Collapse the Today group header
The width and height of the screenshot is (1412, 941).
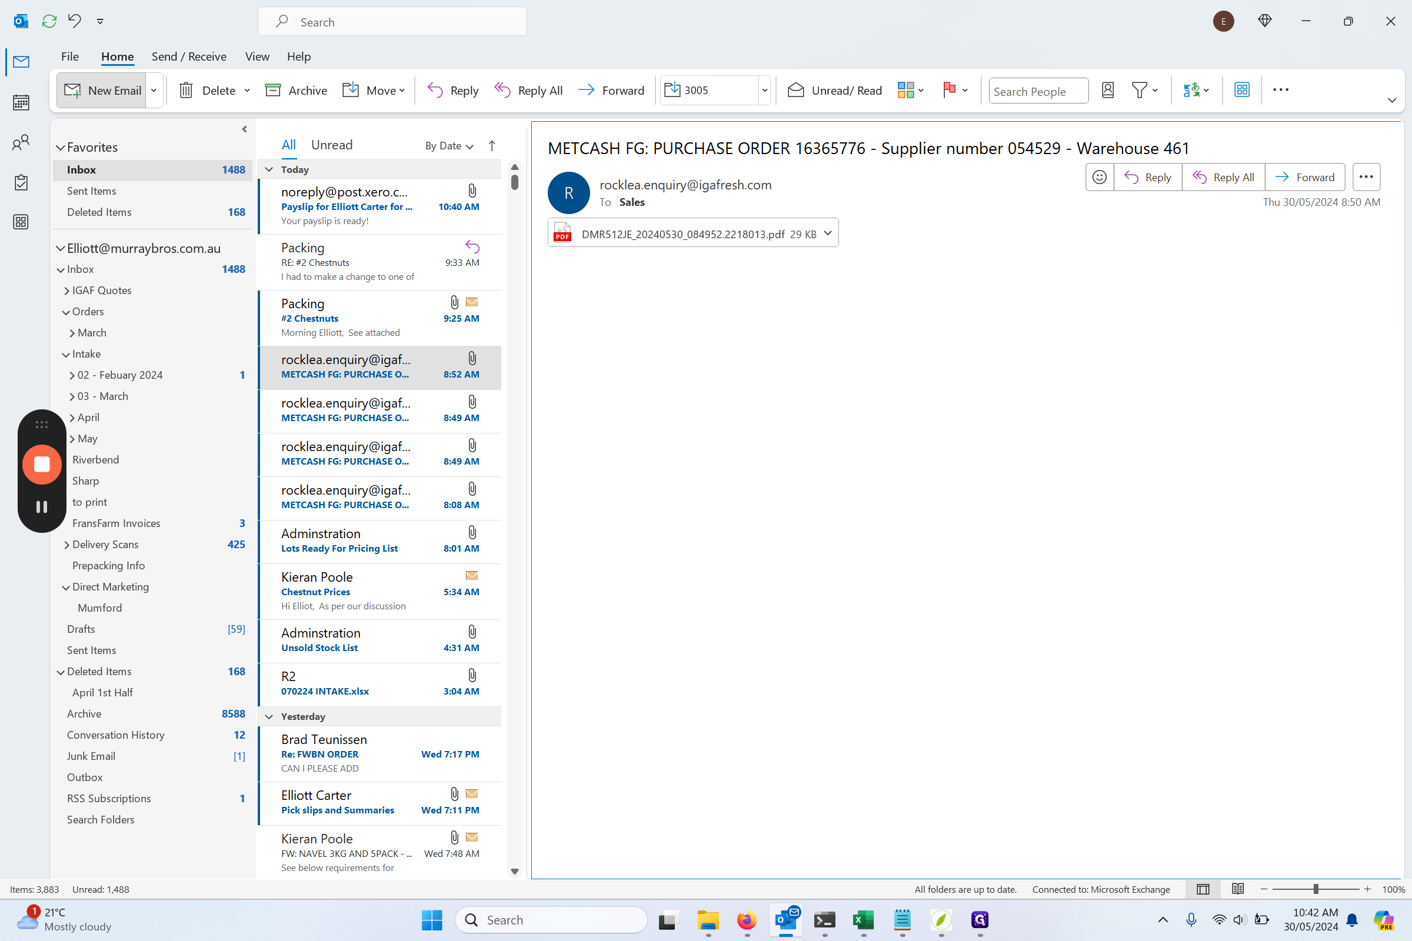click(269, 169)
